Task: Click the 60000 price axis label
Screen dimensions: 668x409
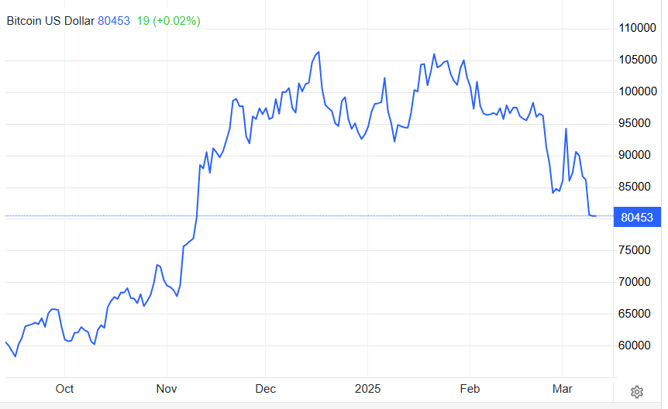Action: coord(635,345)
